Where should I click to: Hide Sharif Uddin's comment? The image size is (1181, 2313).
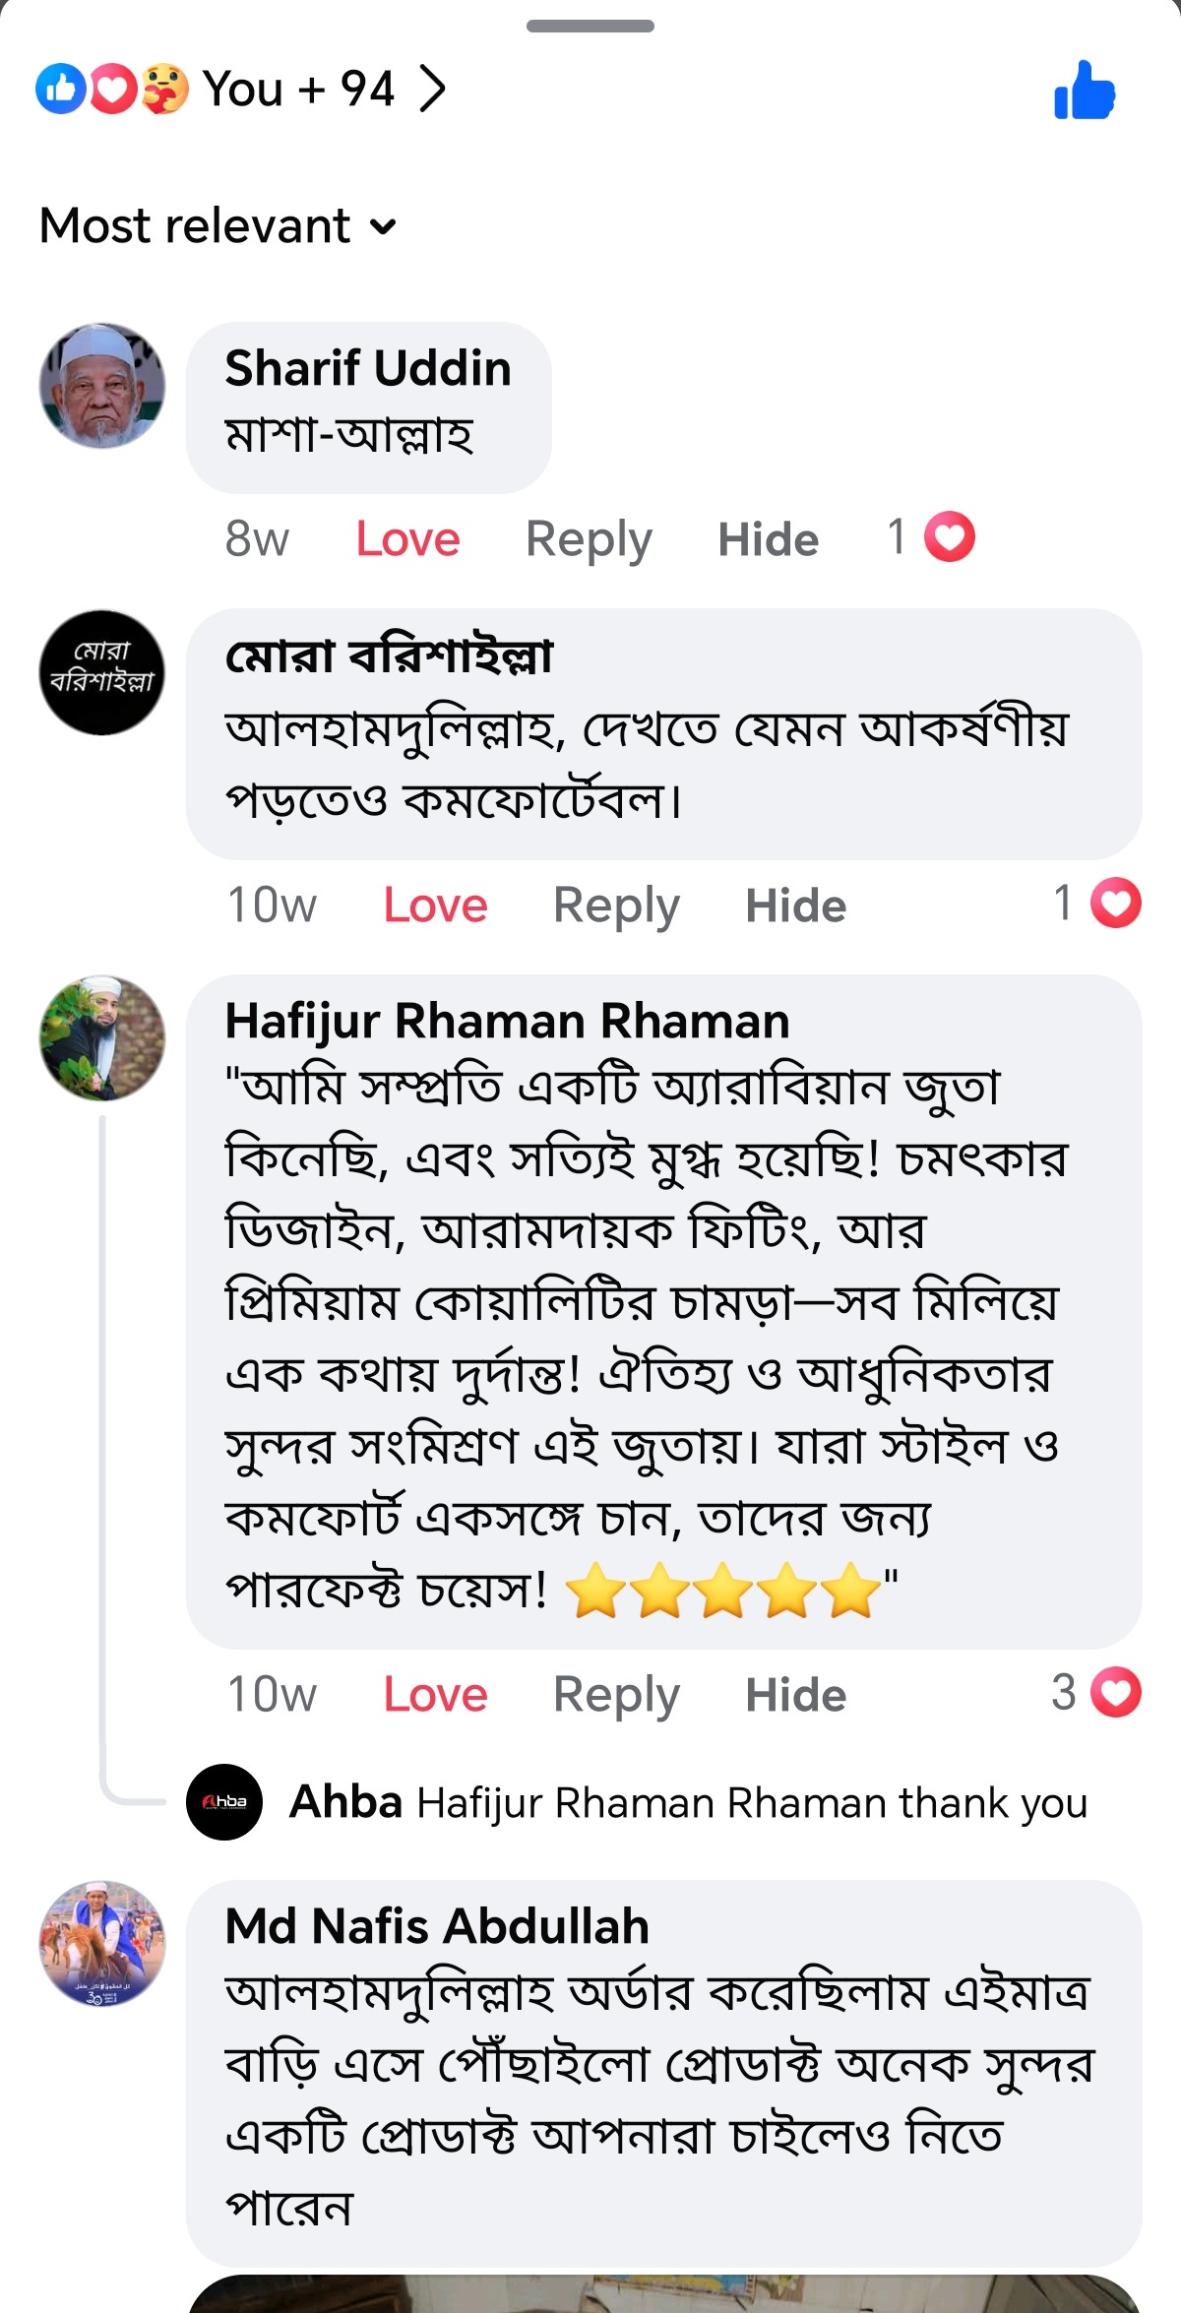(771, 537)
